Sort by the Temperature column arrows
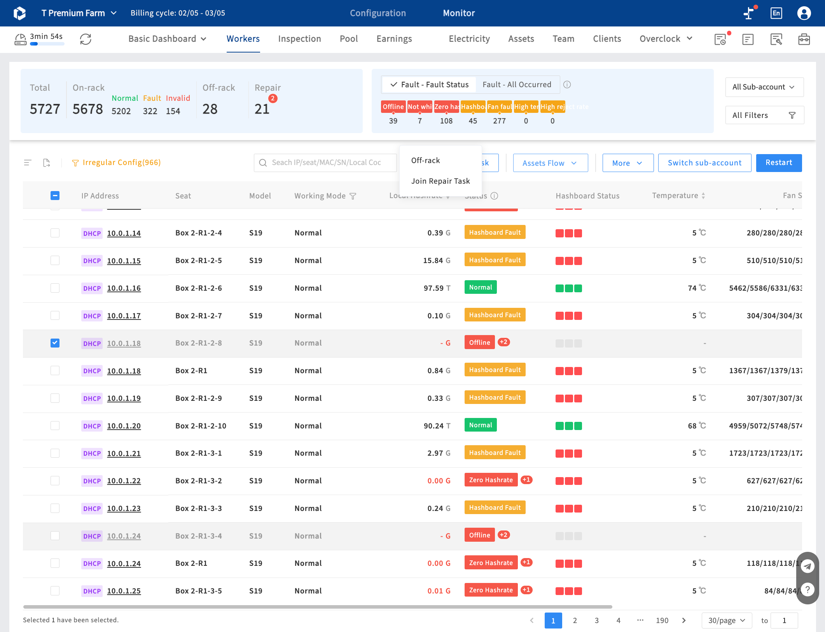This screenshot has width=825, height=632. 703,196
